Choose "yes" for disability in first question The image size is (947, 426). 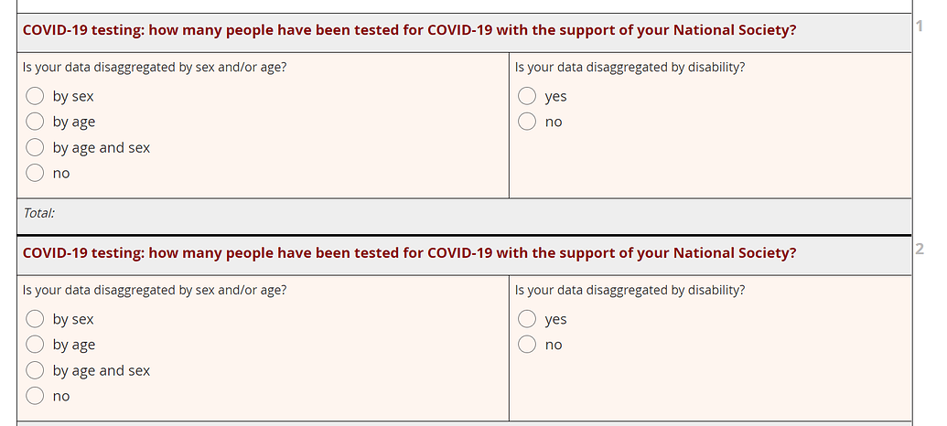[x=527, y=96]
